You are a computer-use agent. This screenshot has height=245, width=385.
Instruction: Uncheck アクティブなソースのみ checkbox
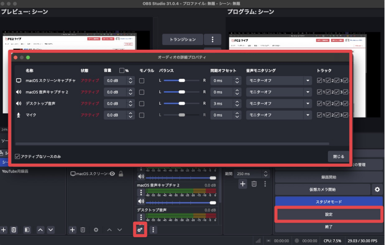(18, 156)
